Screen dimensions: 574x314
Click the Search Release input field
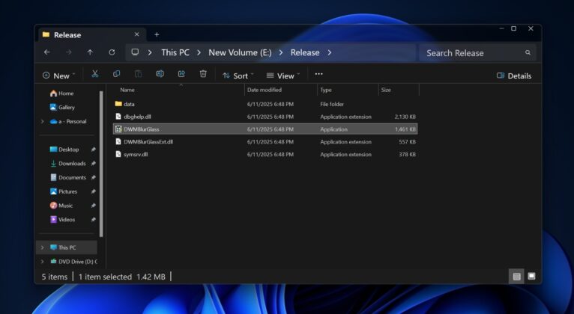coord(472,52)
